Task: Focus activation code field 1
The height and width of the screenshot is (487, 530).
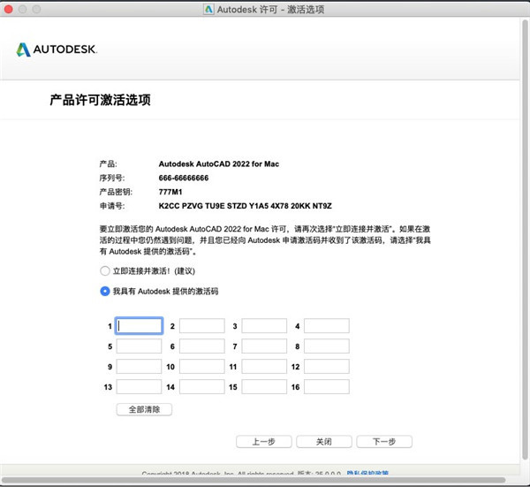Action: [140, 326]
